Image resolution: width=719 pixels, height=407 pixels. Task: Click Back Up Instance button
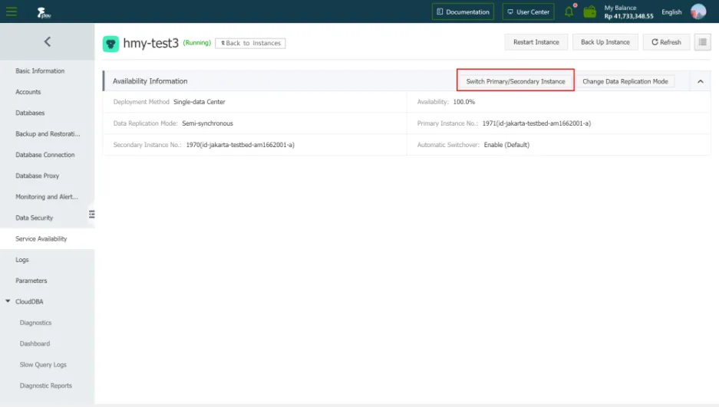click(x=605, y=42)
